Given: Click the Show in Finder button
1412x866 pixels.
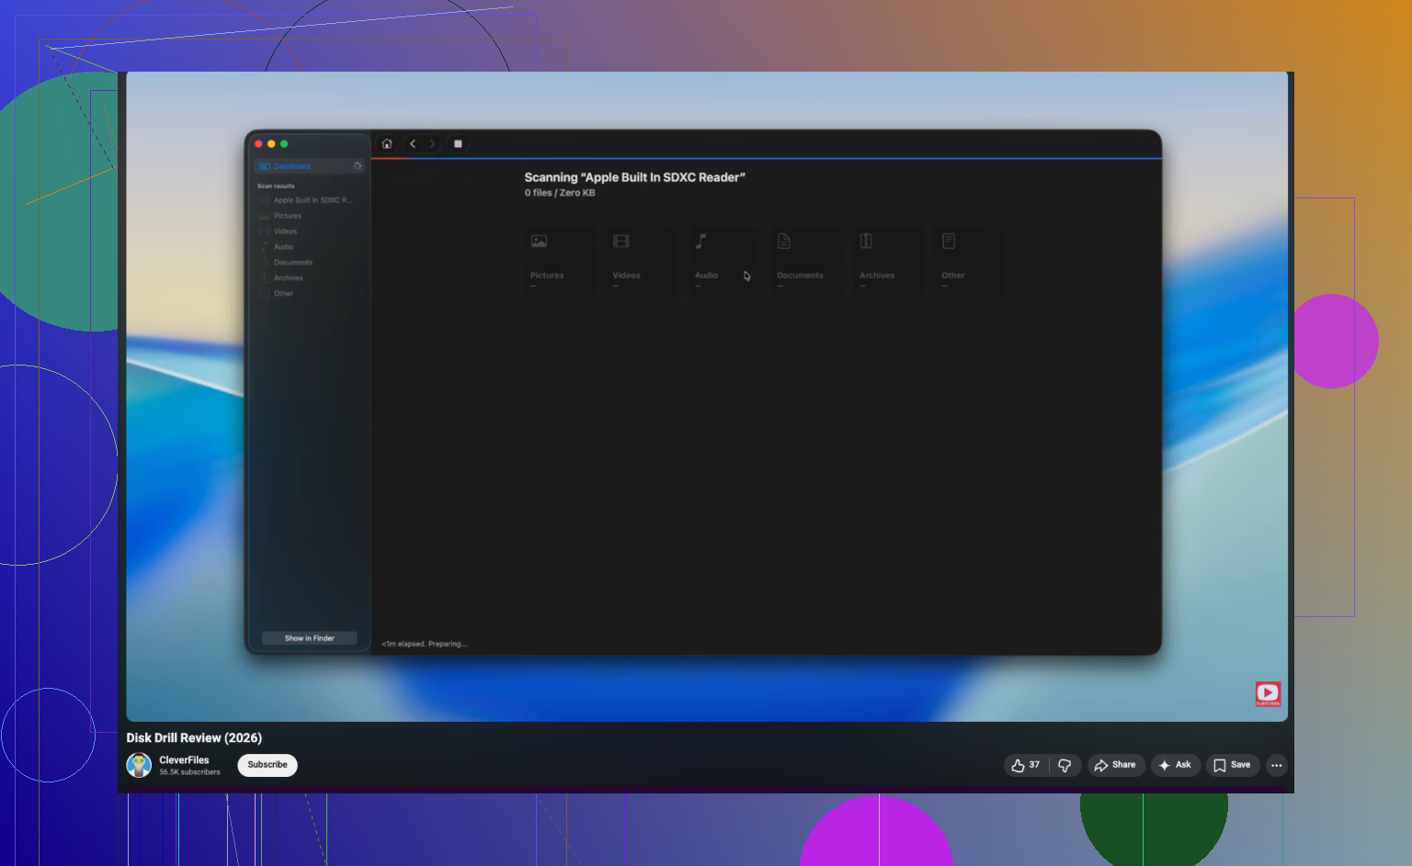Looking at the screenshot, I should (x=310, y=638).
